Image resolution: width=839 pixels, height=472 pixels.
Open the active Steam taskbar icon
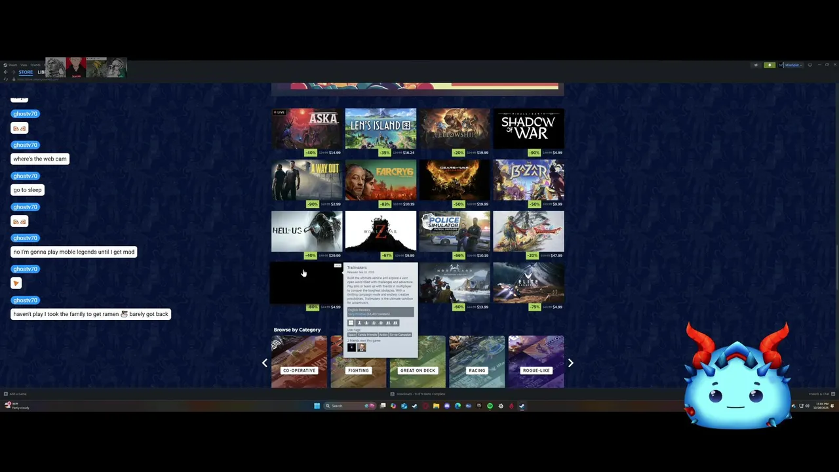tap(522, 406)
